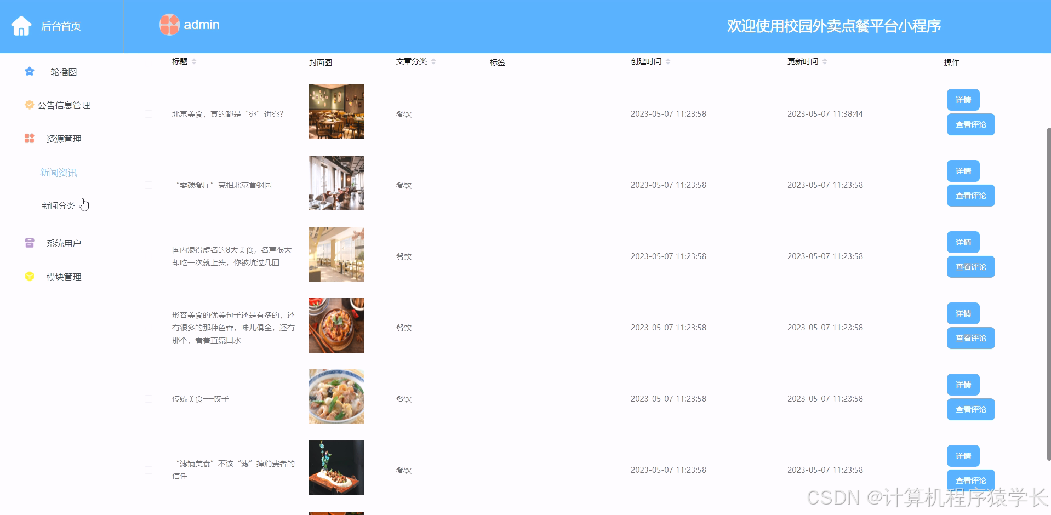Click 查看评论 for the 北京美食 article
The image size is (1051, 515).
970,124
